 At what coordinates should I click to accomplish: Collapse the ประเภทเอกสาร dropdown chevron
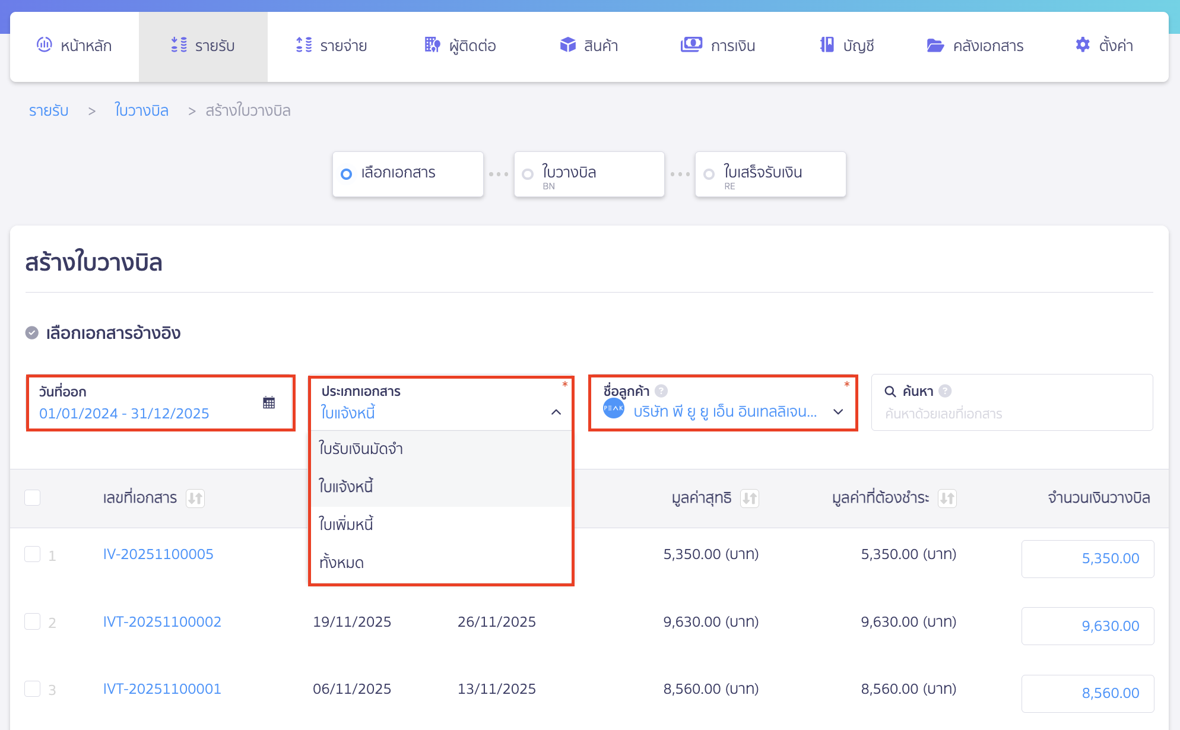click(556, 412)
